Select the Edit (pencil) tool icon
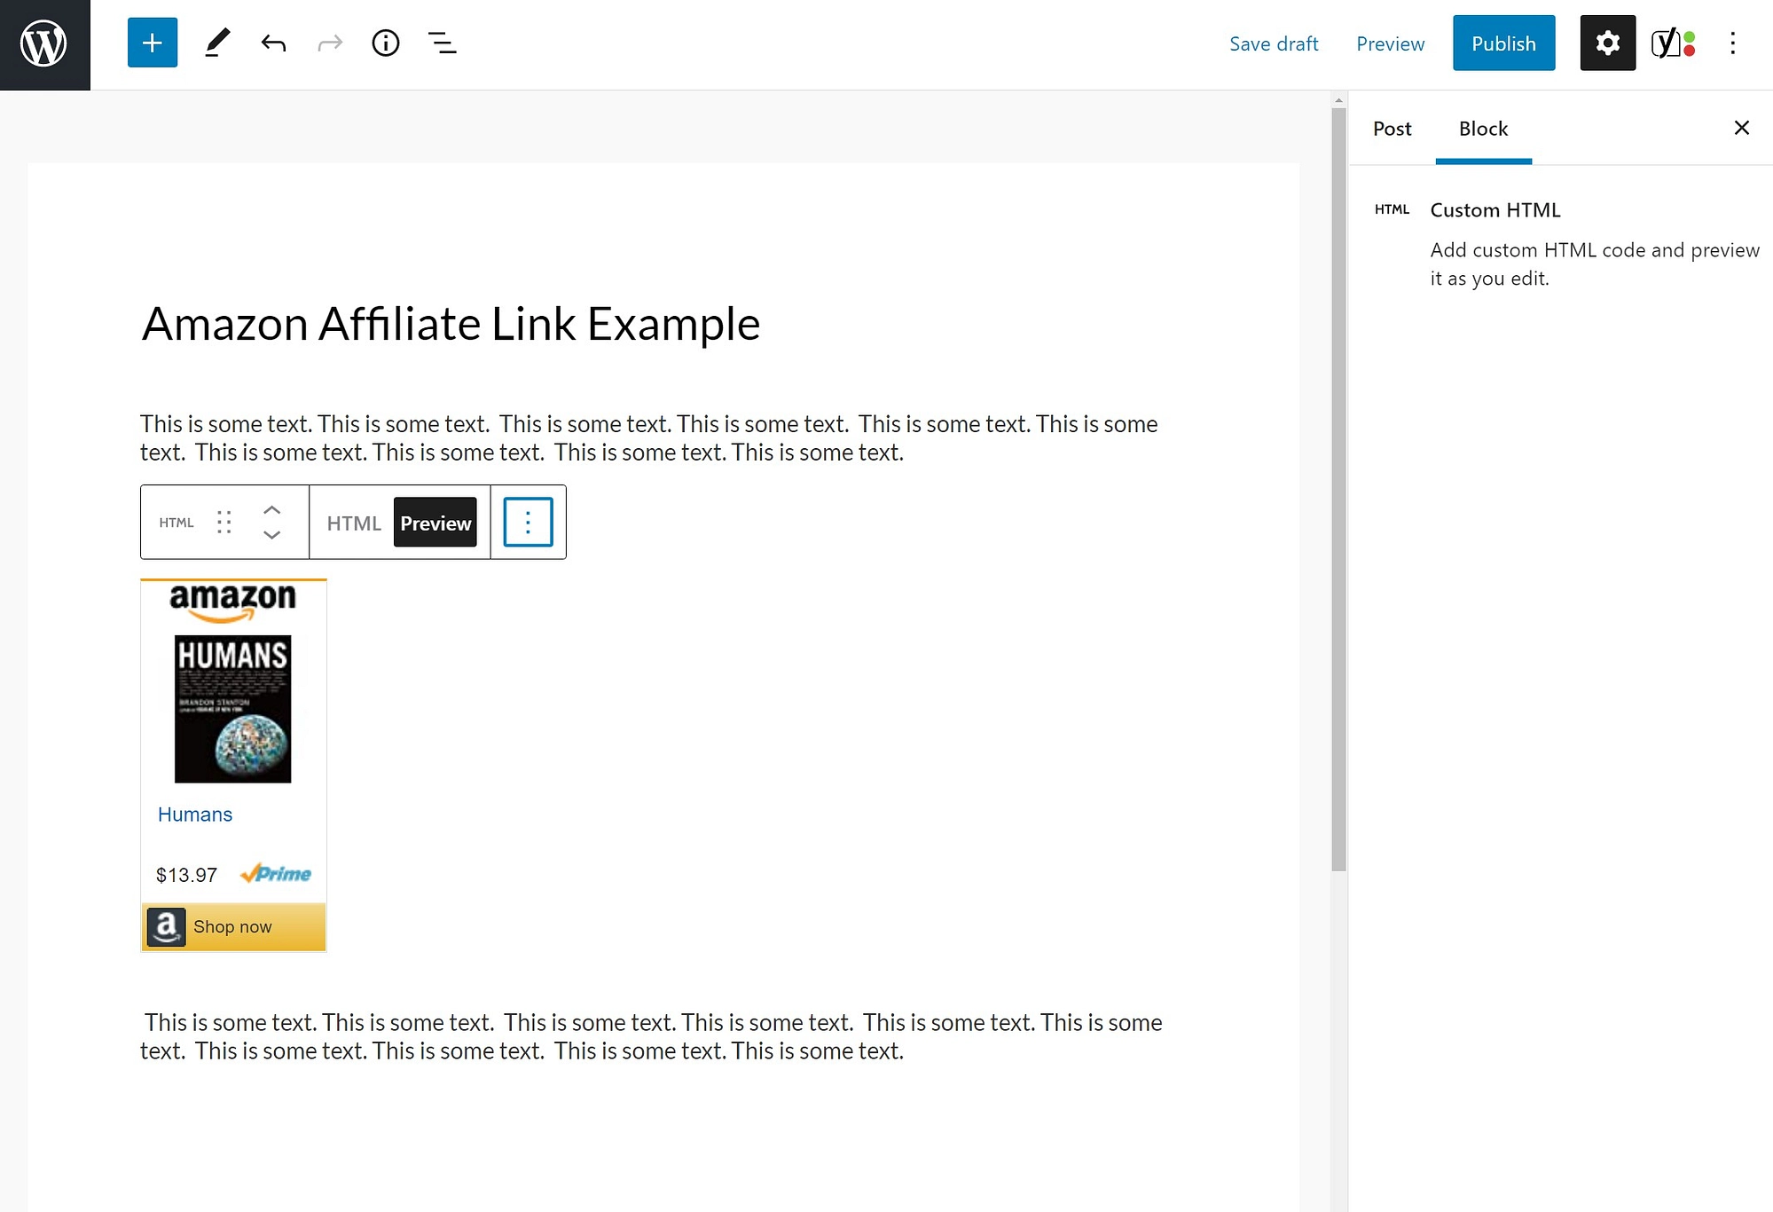 (x=217, y=42)
